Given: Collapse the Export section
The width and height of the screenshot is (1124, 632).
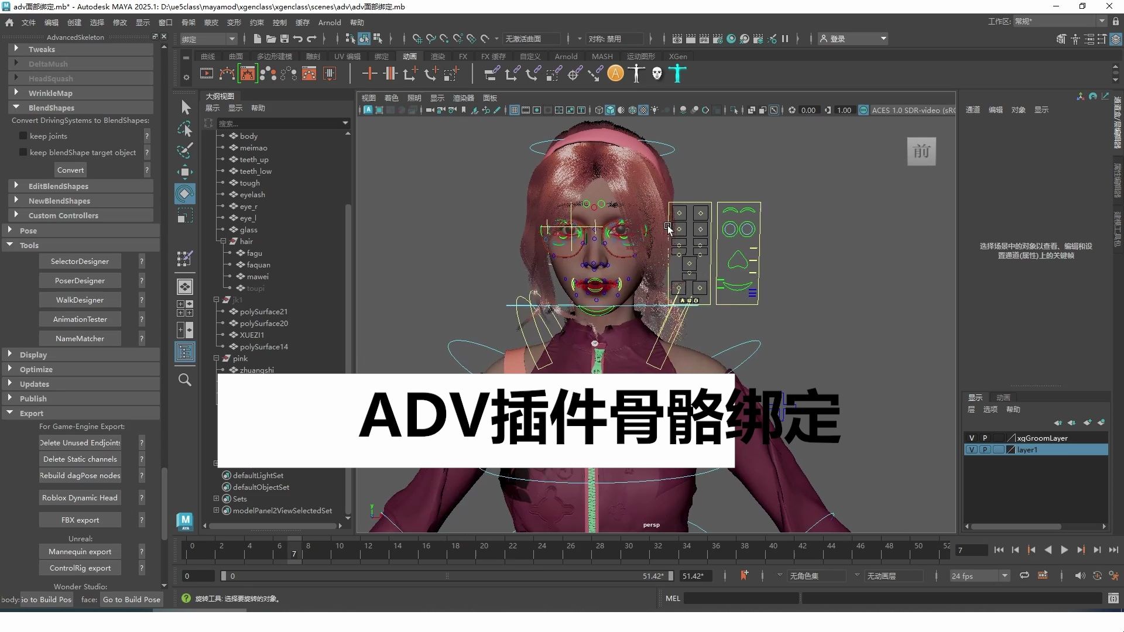Looking at the screenshot, I should (9, 413).
